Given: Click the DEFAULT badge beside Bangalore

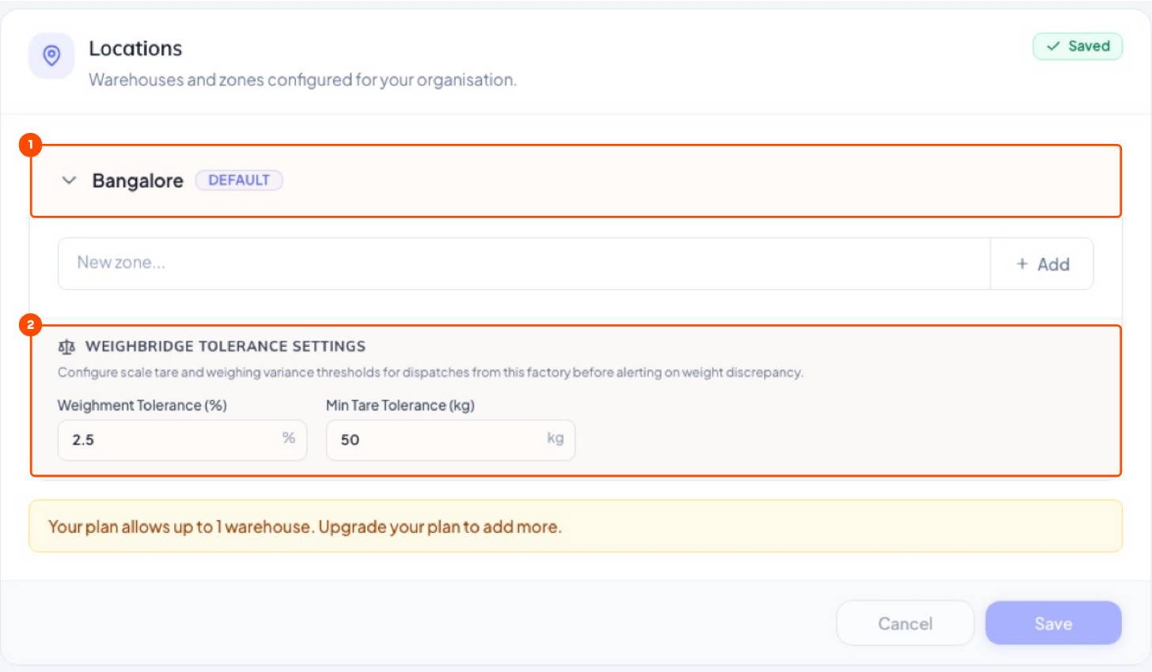Looking at the screenshot, I should pyautogui.click(x=239, y=180).
